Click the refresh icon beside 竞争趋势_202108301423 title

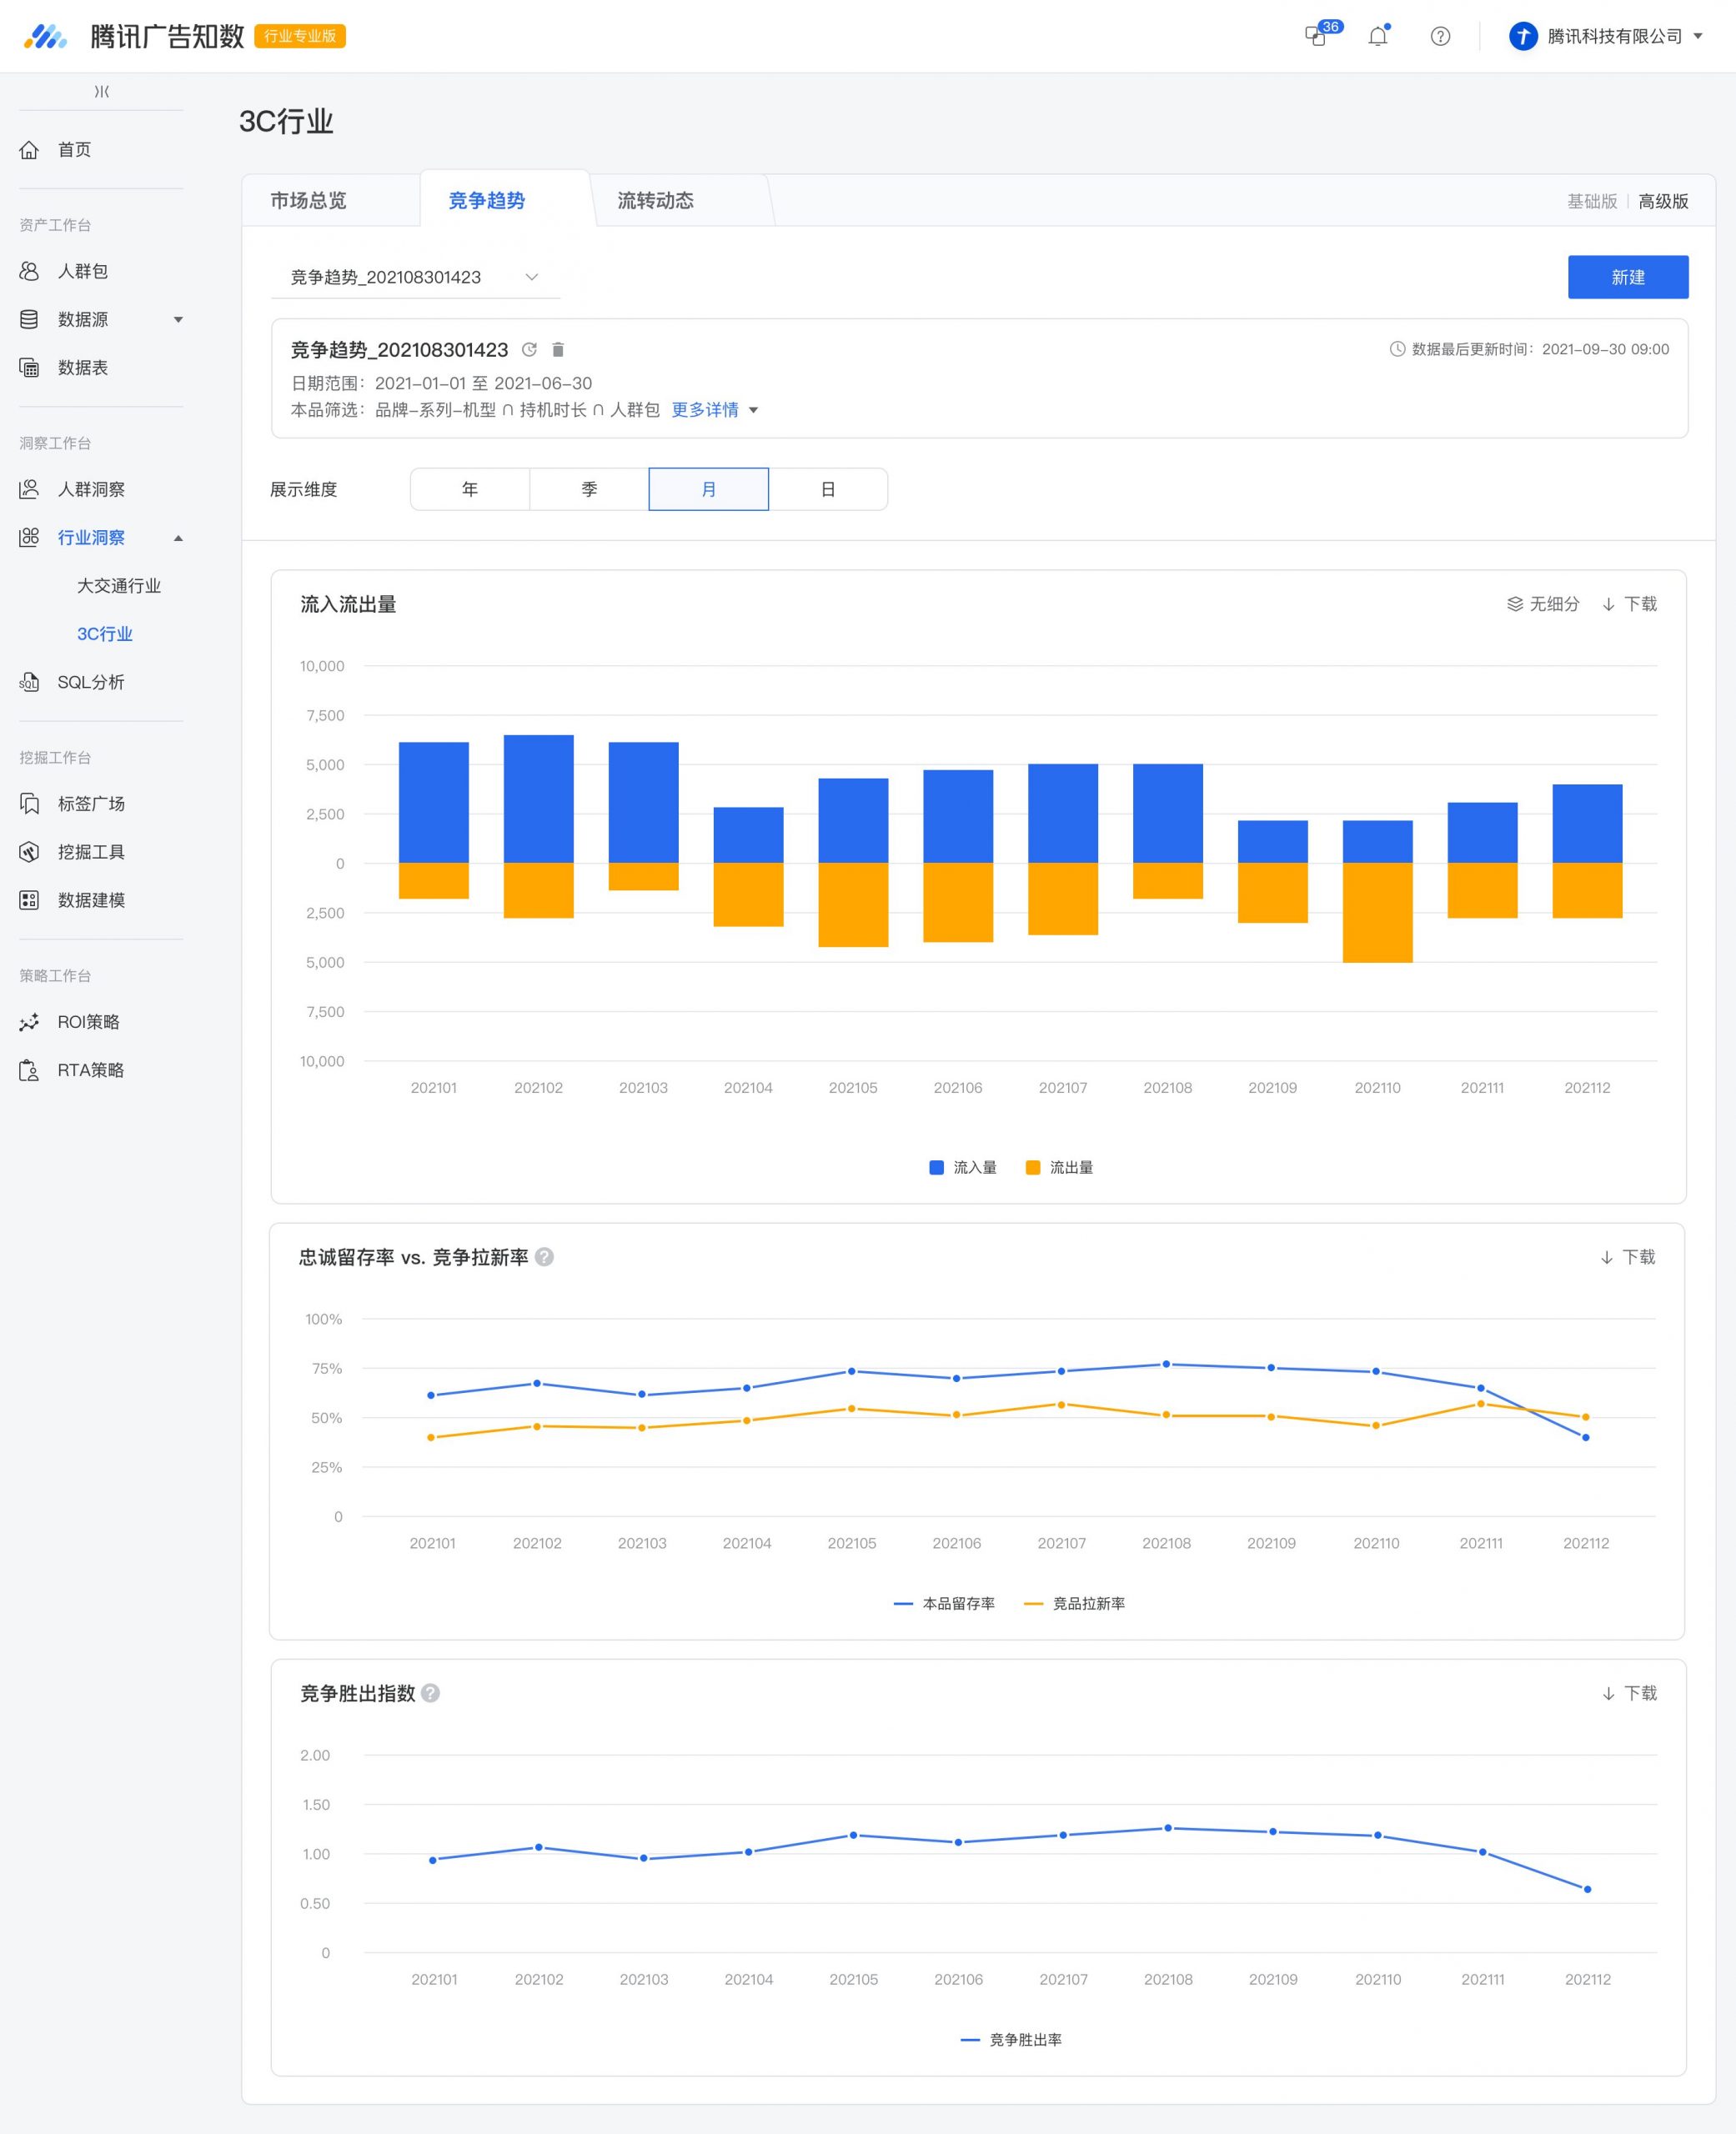530,350
